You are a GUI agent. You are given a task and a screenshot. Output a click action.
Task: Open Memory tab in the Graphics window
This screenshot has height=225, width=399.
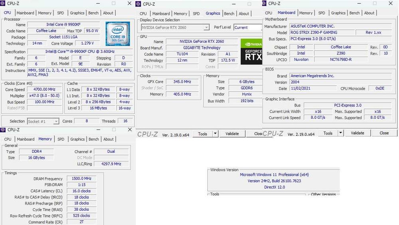180,14
